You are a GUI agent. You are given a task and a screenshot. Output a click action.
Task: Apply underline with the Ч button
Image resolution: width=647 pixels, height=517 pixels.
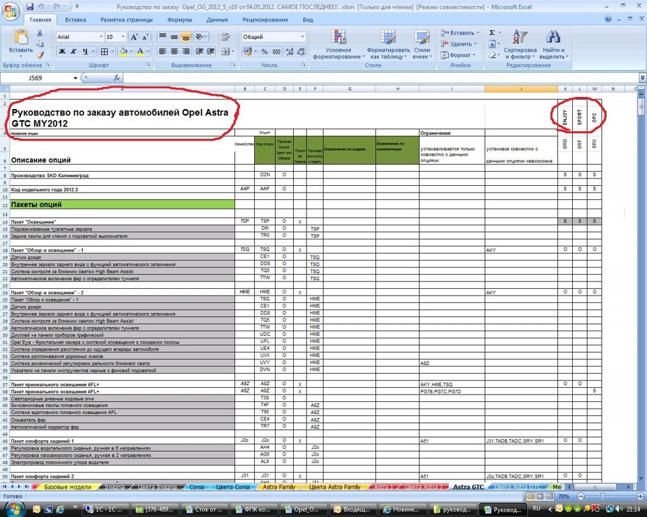point(85,52)
